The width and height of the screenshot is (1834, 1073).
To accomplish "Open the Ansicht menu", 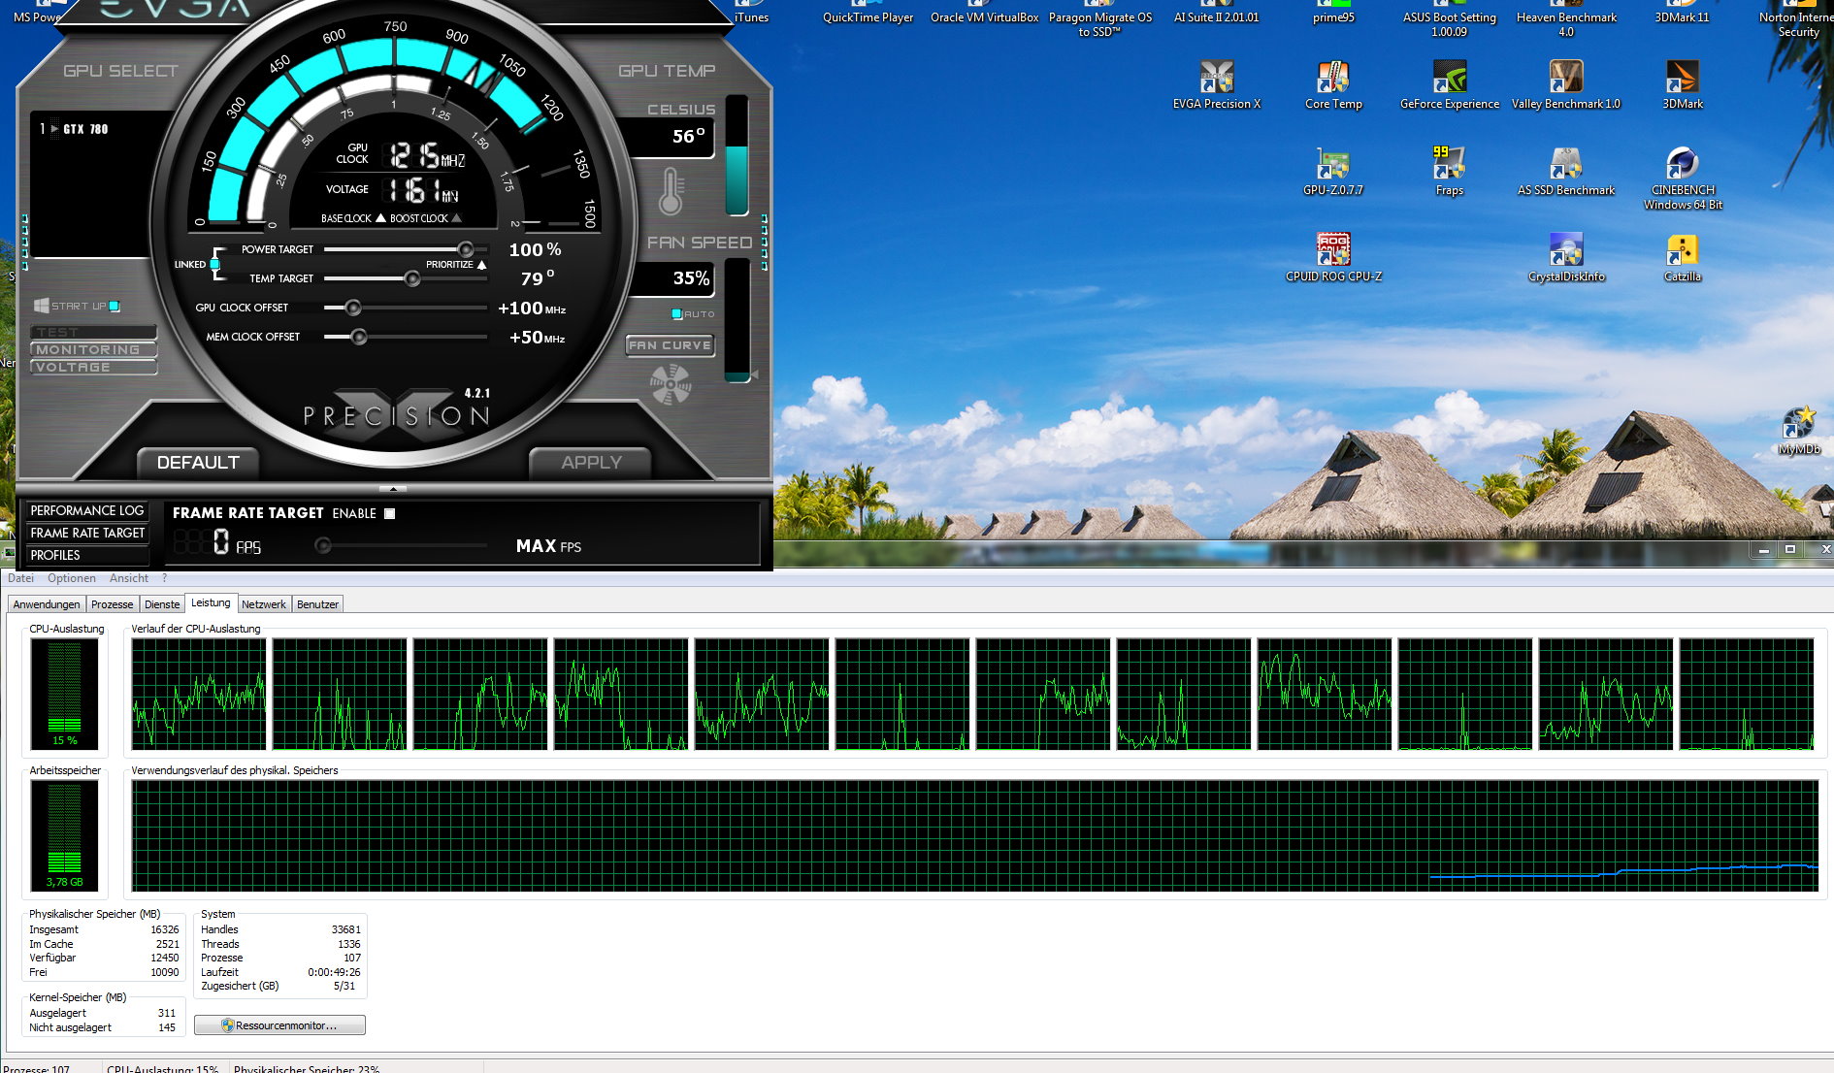I will 129,578.
